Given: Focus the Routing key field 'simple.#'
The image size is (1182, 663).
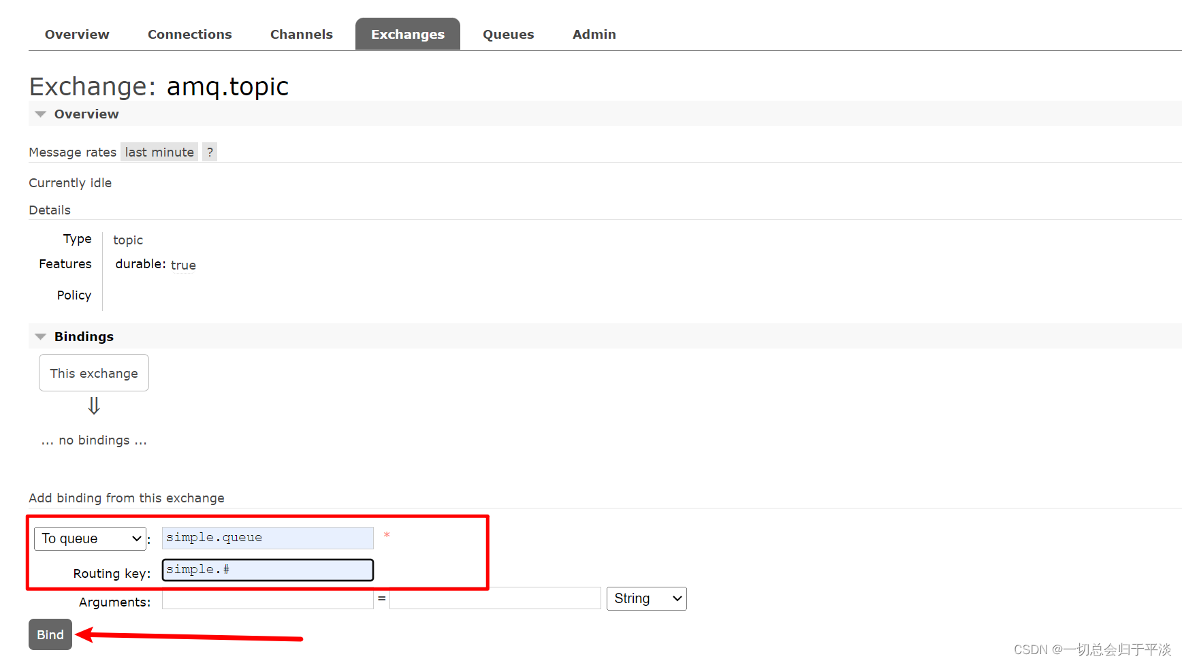Looking at the screenshot, I should click(268, 570).
